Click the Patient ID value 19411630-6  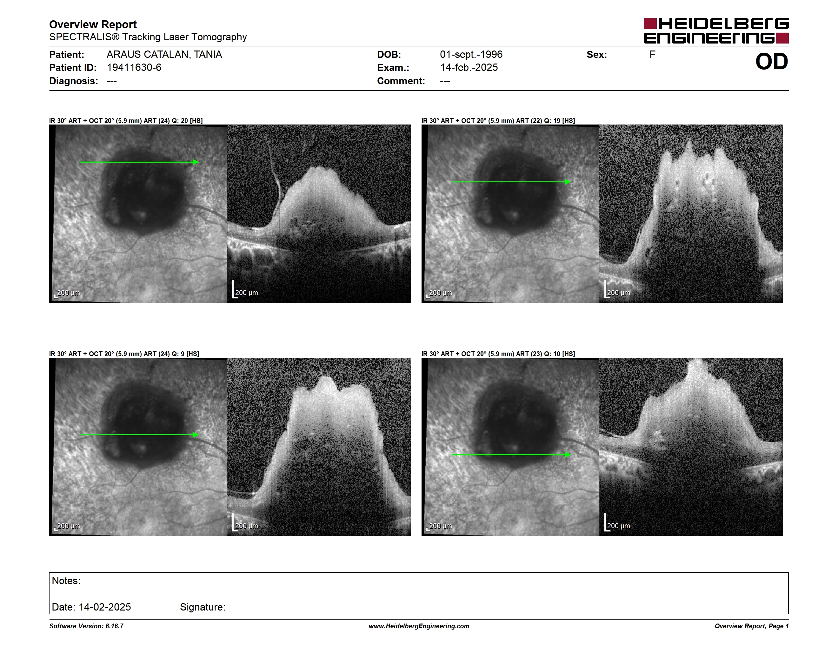pos(134,68)
